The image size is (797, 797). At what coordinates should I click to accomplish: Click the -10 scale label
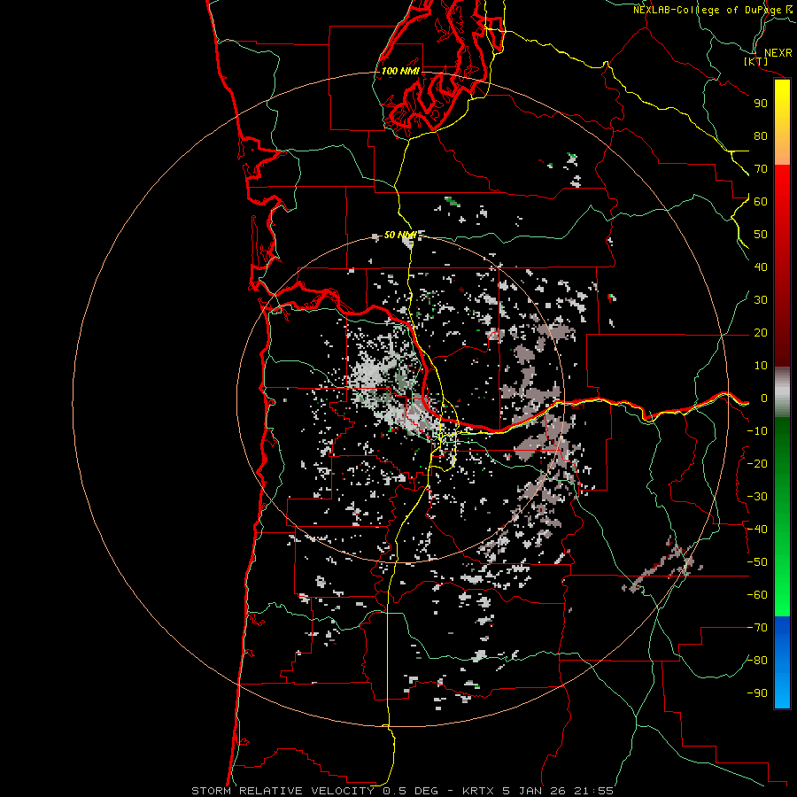(x=757, y=431)
